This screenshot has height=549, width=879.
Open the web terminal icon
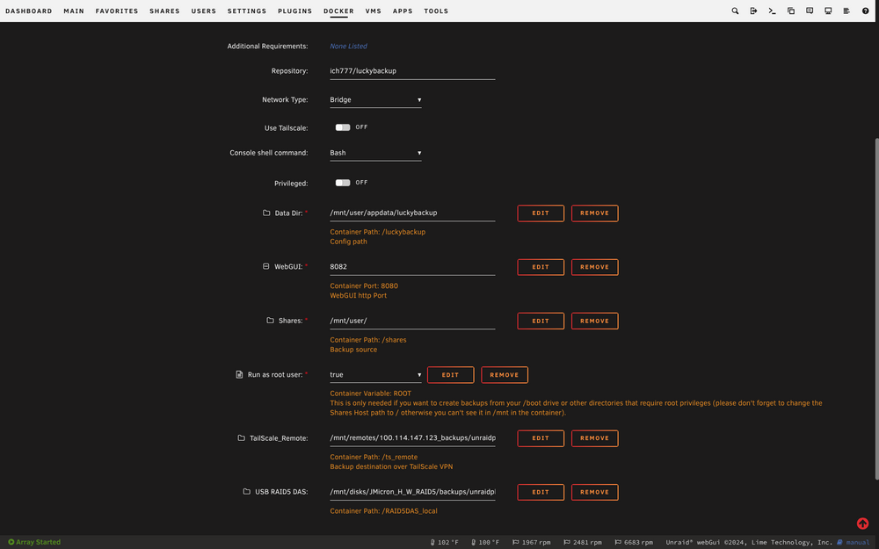tap(772, 11)
